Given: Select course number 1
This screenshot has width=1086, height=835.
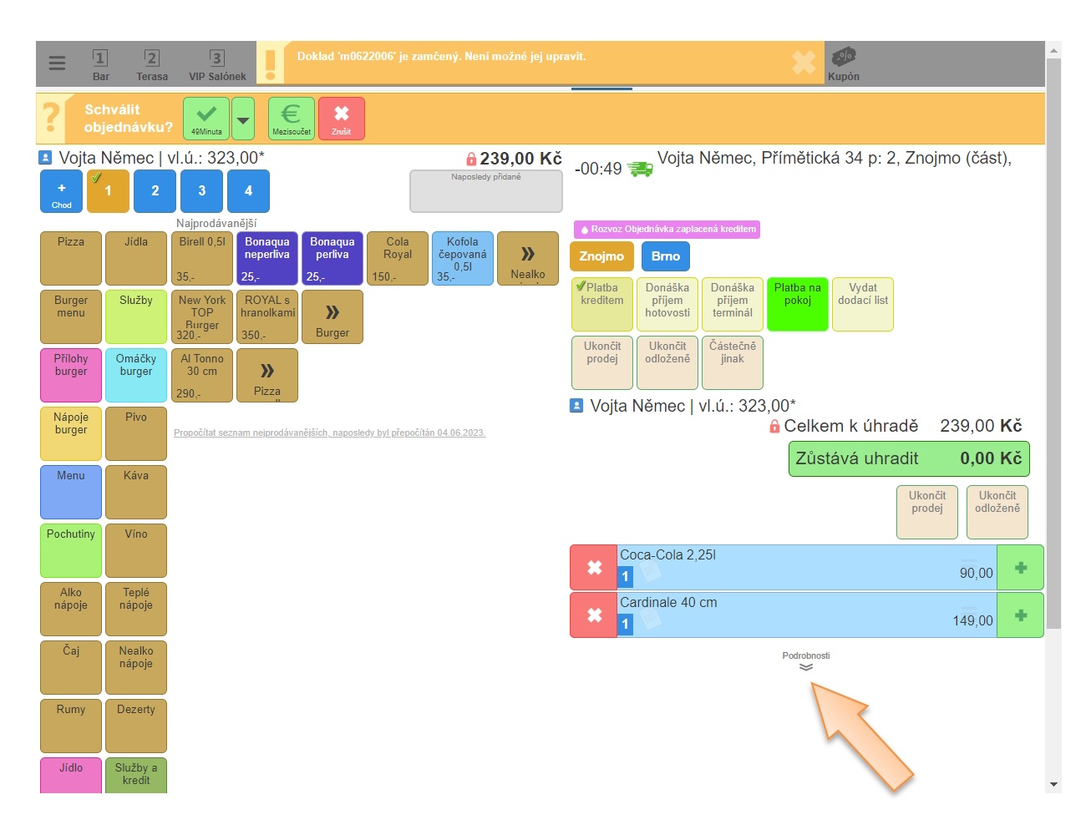Looking at the screenshot, I should [x=108, y=191].
